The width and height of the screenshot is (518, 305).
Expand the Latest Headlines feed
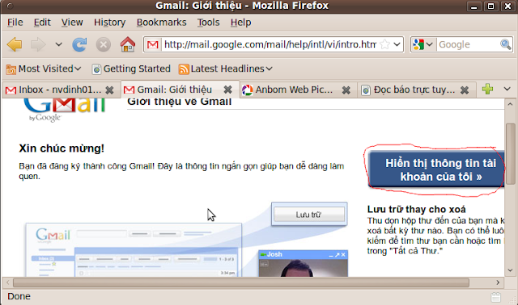[x=225, y=69]
